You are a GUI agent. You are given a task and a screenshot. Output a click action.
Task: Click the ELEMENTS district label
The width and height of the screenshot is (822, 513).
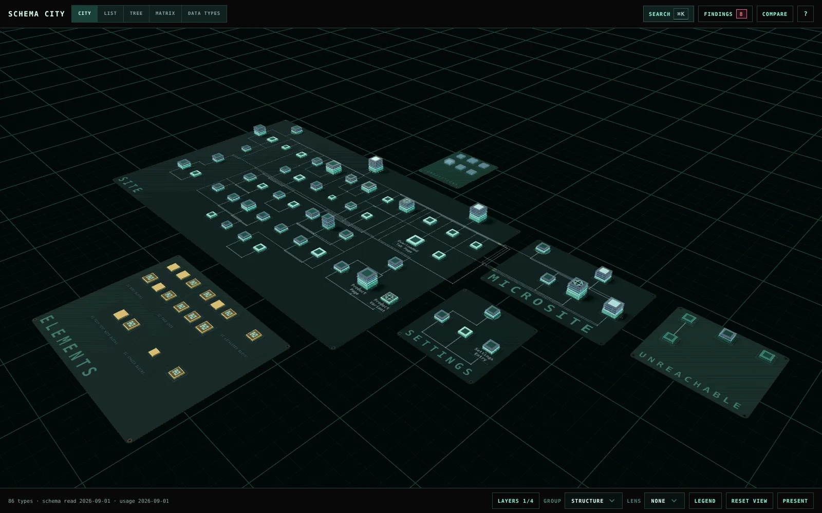[68, 346]
